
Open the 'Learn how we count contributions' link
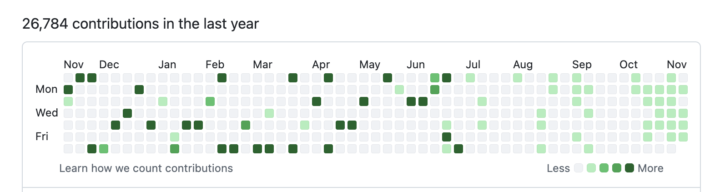tap(146, 168)
